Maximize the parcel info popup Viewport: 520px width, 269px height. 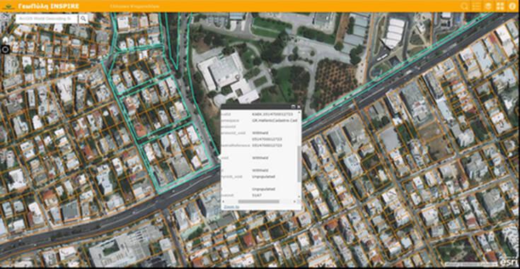coord(293,107)
